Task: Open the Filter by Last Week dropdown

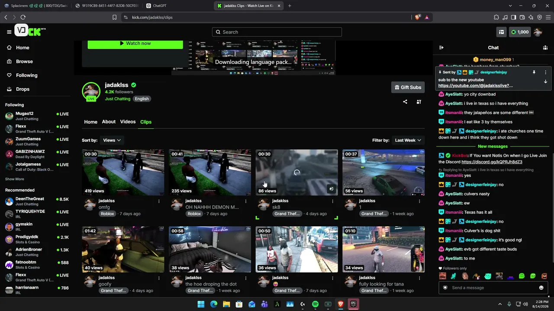Action: coord(408,140)
